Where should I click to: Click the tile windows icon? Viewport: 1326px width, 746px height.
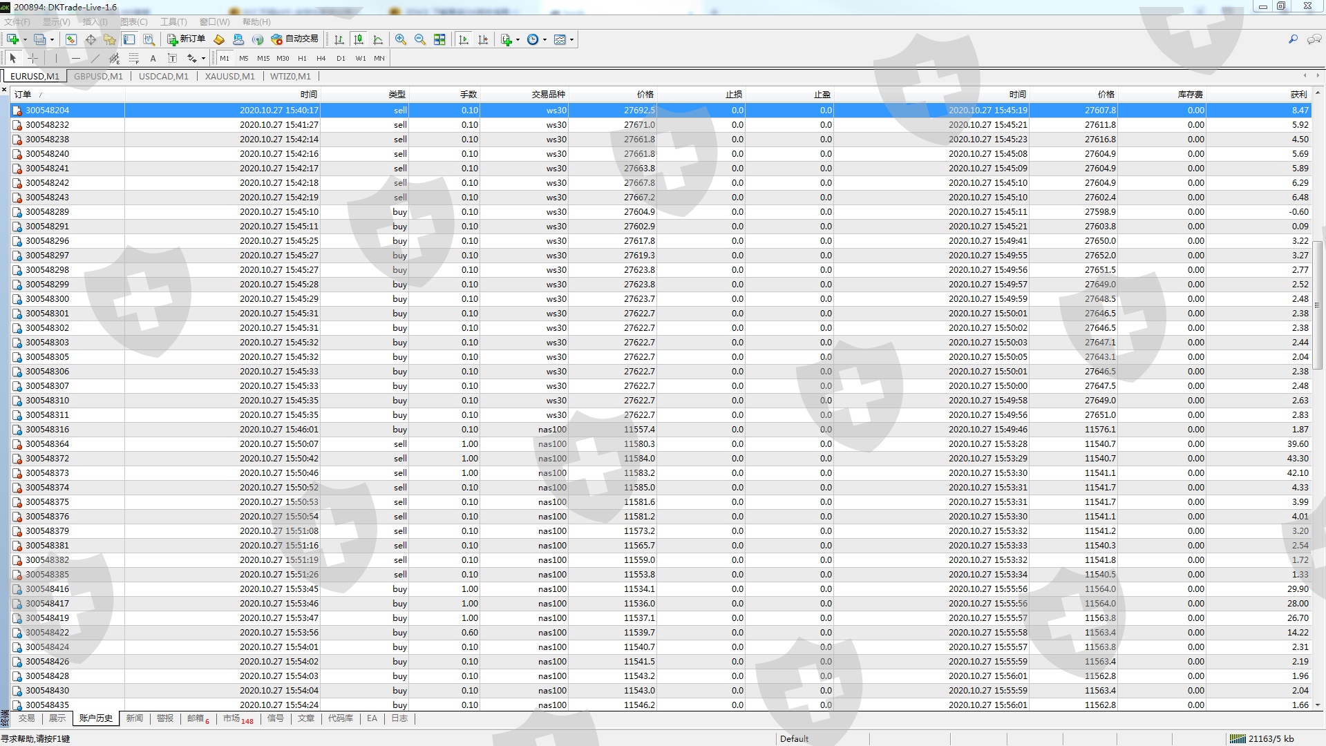[x=439, y=39]
